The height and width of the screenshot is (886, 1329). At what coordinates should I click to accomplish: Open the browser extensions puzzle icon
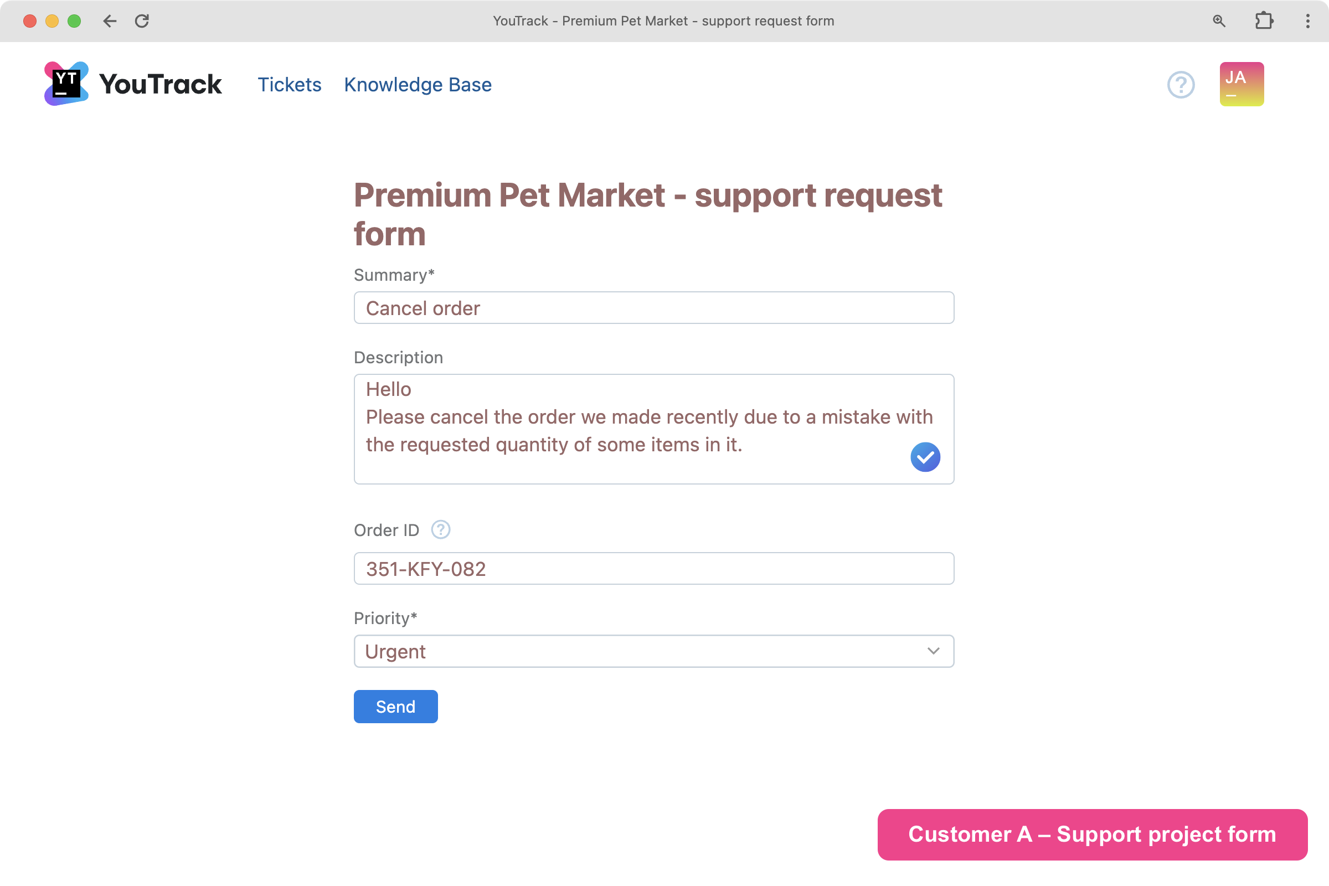[1264, 21]
